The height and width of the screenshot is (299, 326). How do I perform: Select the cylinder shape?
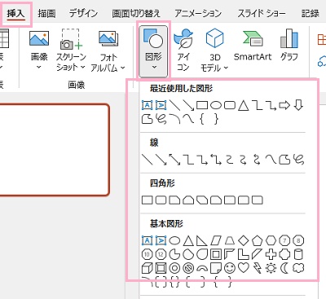click(x=298, y=254)
